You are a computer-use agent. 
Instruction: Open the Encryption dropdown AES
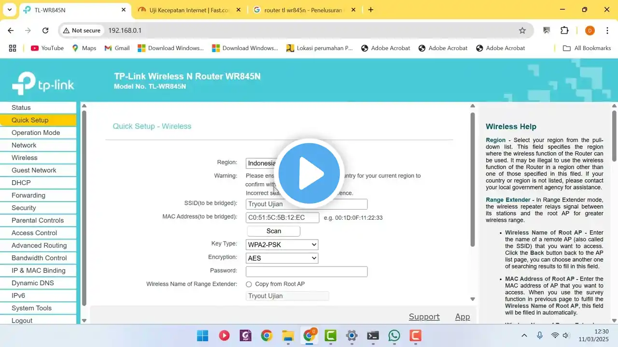click(282, 258)
